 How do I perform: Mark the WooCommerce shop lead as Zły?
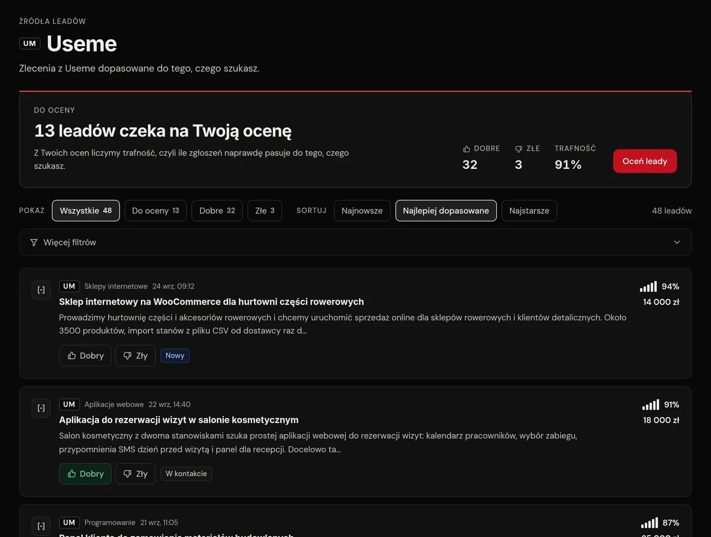point(135,356)
